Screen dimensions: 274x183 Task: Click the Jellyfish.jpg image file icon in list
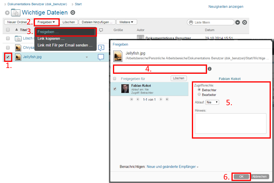click(18, 57)
